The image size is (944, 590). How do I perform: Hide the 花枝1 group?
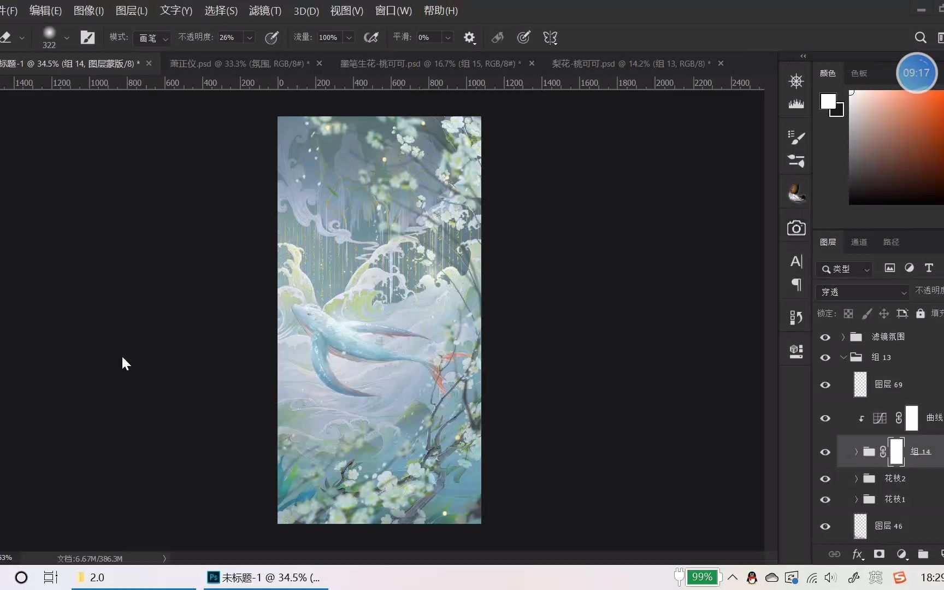click(x=825, y=500)
